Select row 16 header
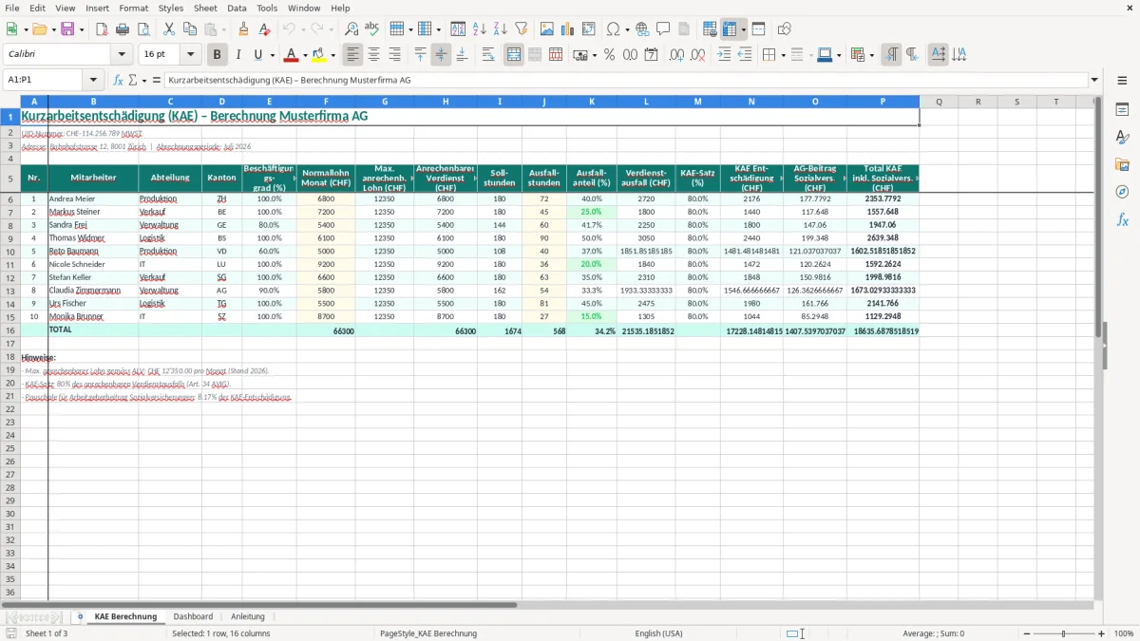 coord(10,330)
